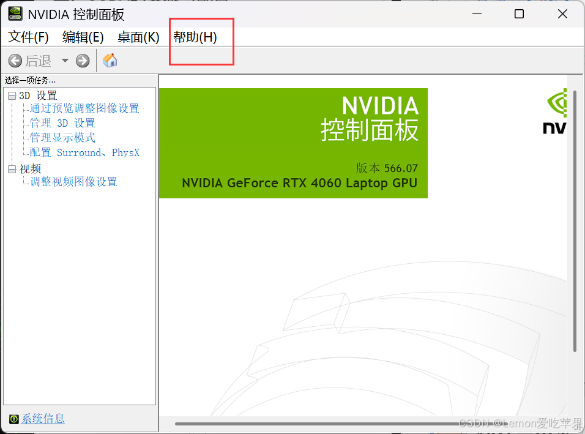Image resolution: width=585 pixels, height=434 pixels.
Task: Click the 3D 设置 category label
Action: (x=38, y=95)
